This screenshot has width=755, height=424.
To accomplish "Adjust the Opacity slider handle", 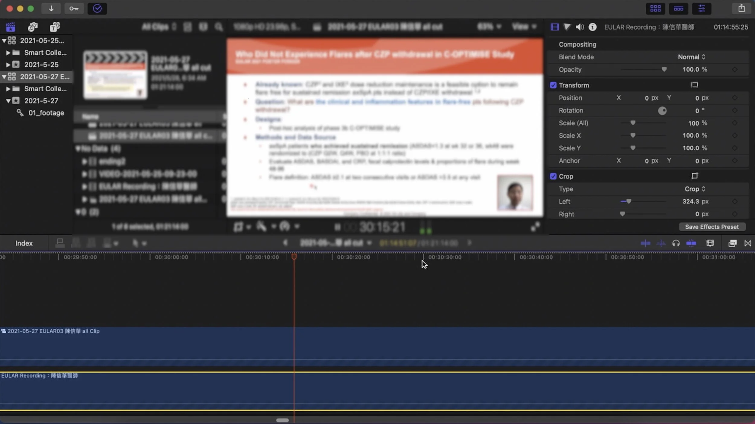I will pyautogui.click(x=664, y=70).
